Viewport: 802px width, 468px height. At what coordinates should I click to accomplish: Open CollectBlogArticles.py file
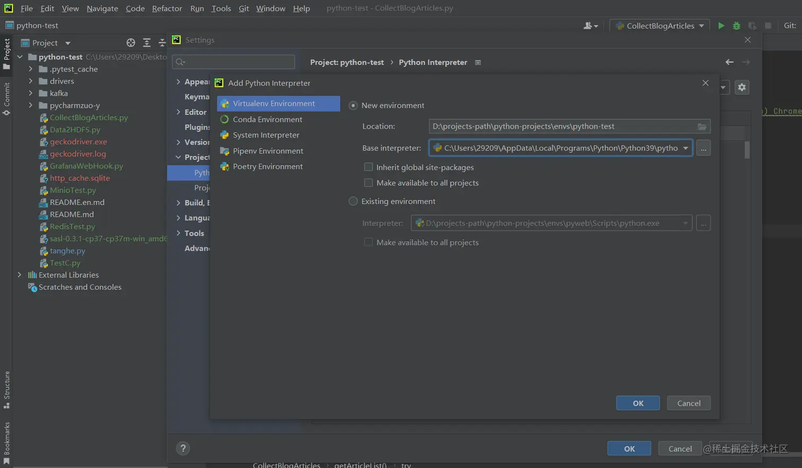pyautogui.click(x=89, y=118)
